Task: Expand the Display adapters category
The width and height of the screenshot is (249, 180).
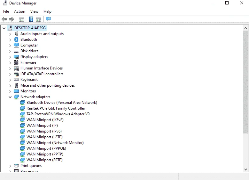Action: click(10, 57)
